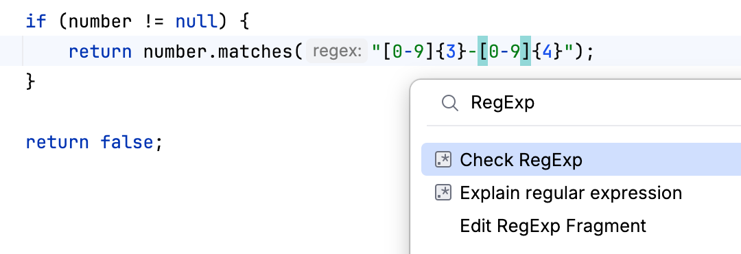Select the Check RegExp action
Screen dimensions: 741x254
[x=581, y=160]
